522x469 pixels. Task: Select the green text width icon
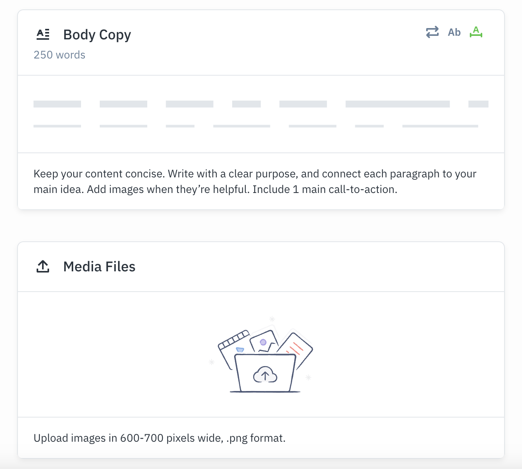click(476, 32)
